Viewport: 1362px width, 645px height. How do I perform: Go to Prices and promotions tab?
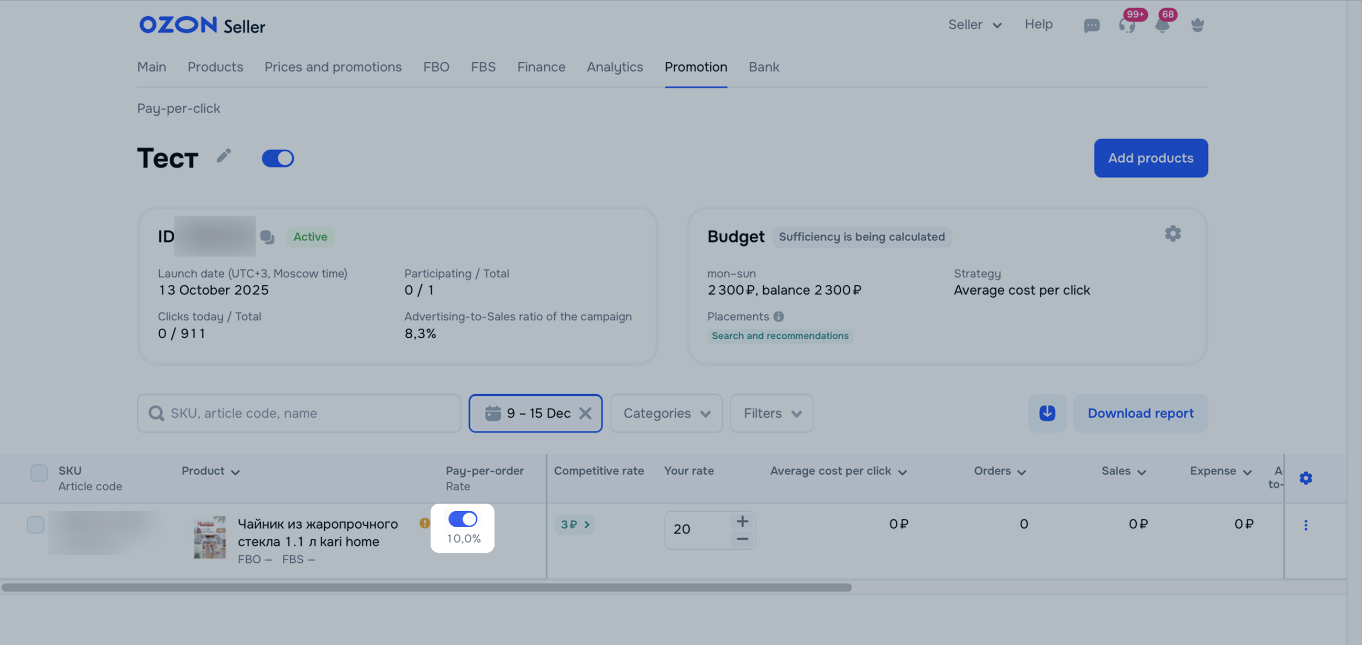pyautogui.click(x=333, y=67)
